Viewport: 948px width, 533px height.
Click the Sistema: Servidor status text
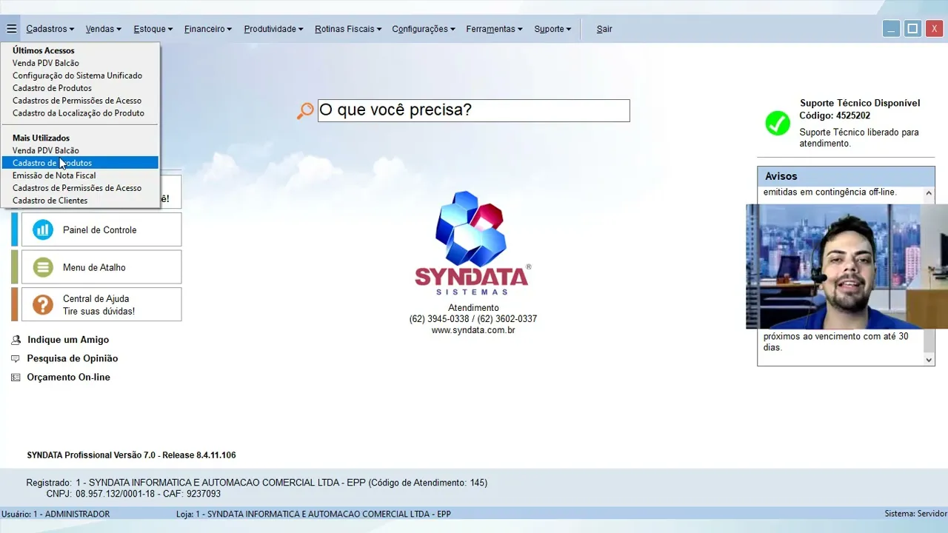click(x=915, y=514)
